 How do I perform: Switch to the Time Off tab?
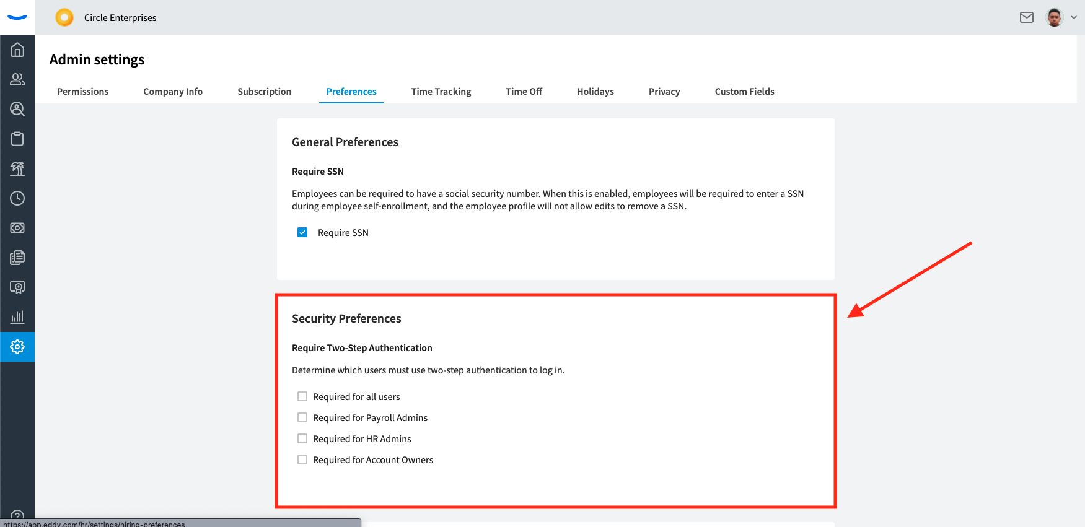[x=524, y=91]
